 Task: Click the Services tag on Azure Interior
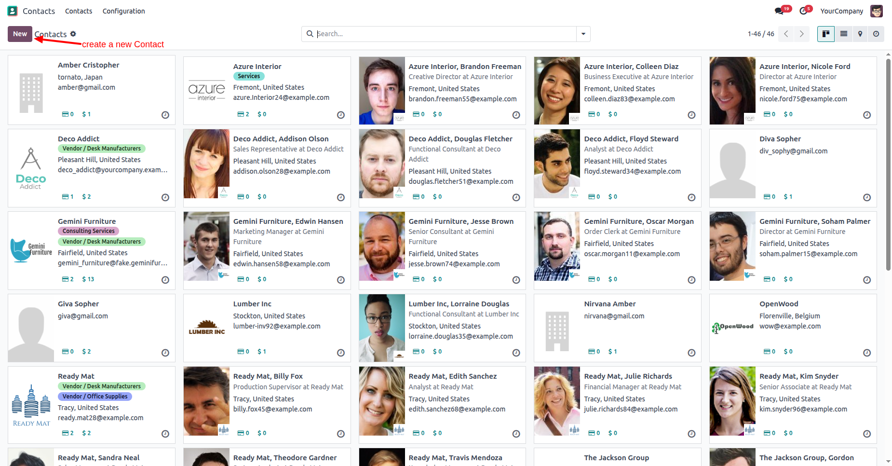click(249, 76)
